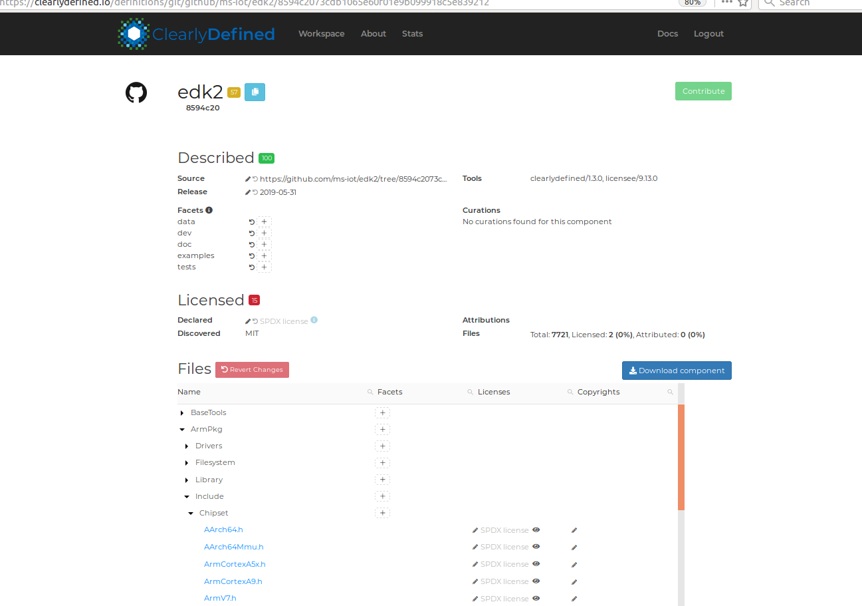Screen dimensions: 862x606
Task: Click the Download component button
Action: click(677, 370)
